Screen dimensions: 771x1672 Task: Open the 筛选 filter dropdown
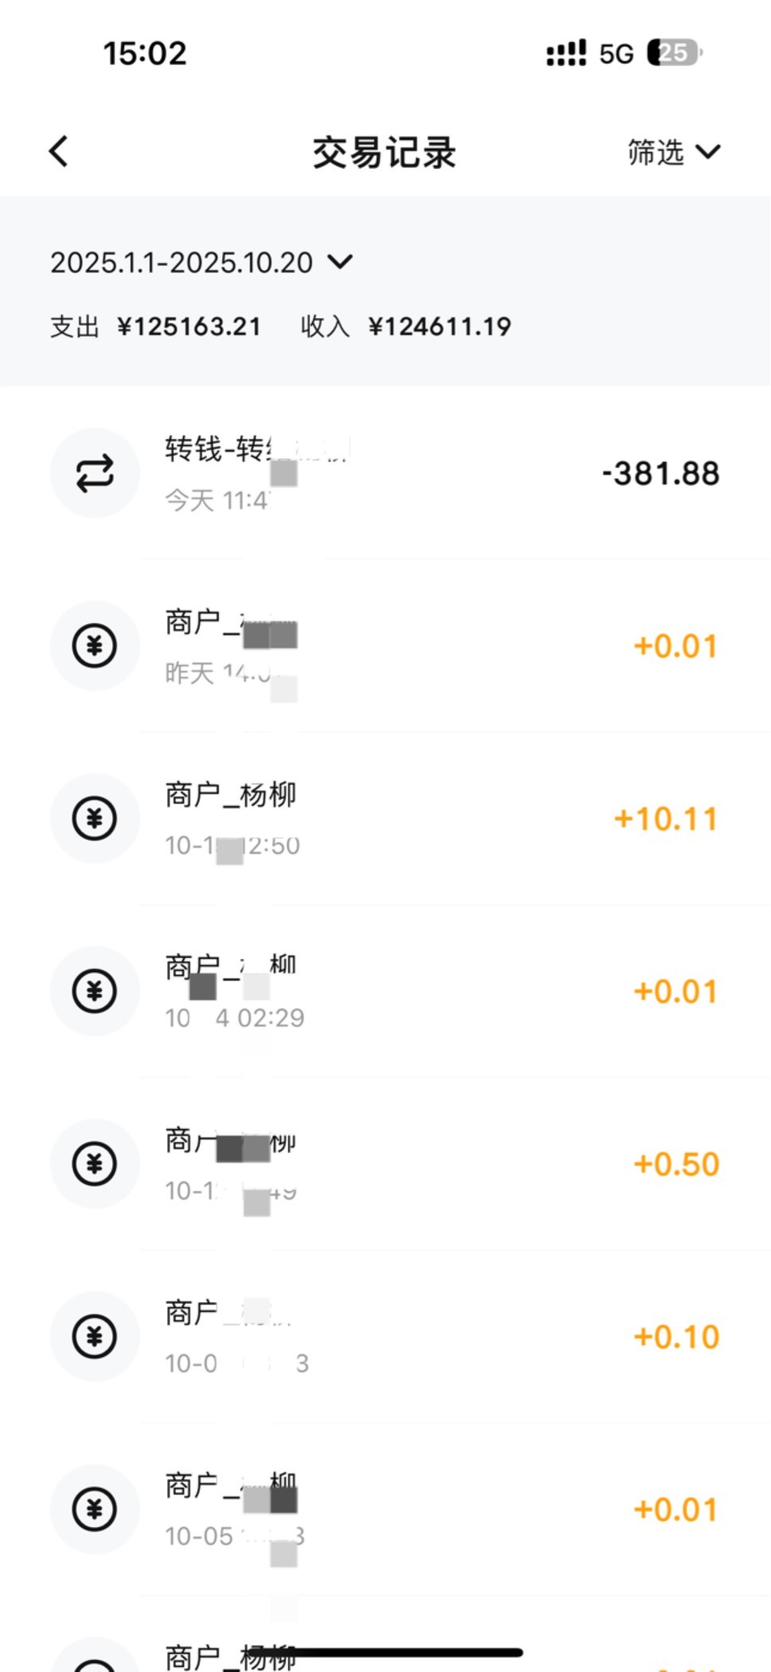(673, 151)
